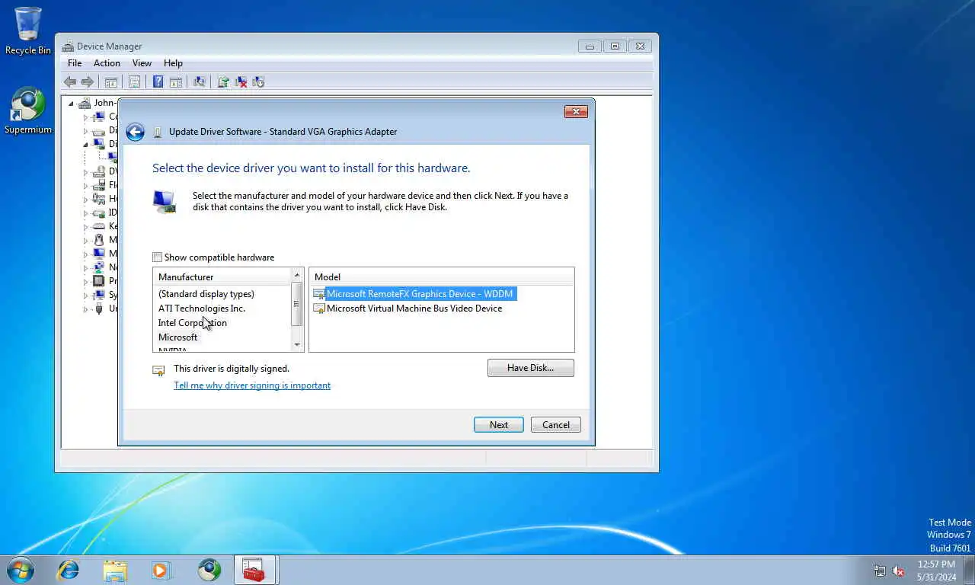Open the Help menu in Device Manager

pos(173,63)
